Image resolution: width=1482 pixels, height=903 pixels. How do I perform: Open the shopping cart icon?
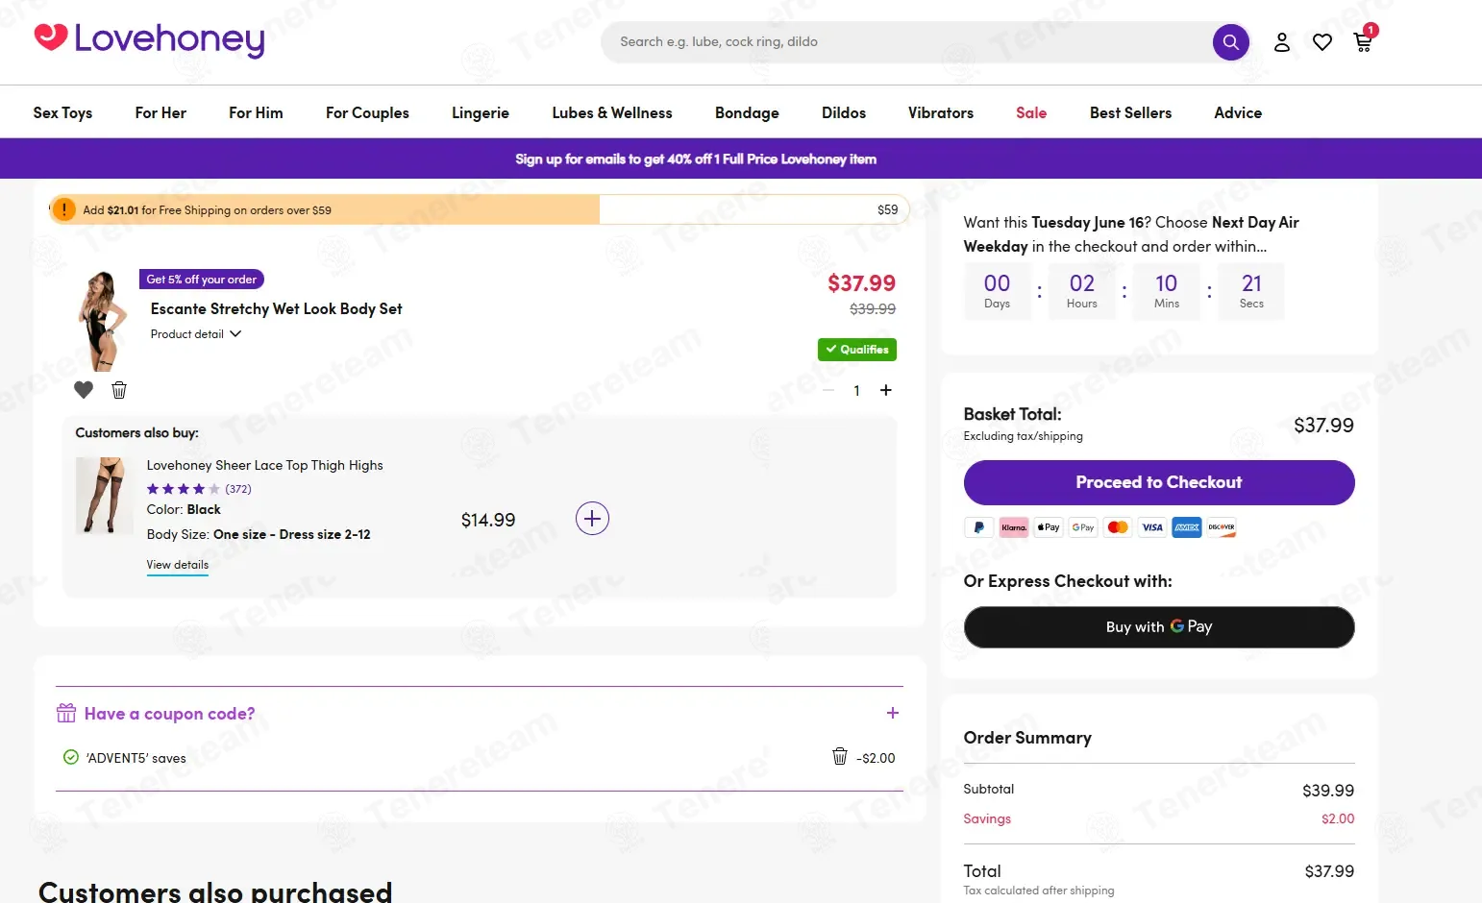click(x=1363, y=42)
